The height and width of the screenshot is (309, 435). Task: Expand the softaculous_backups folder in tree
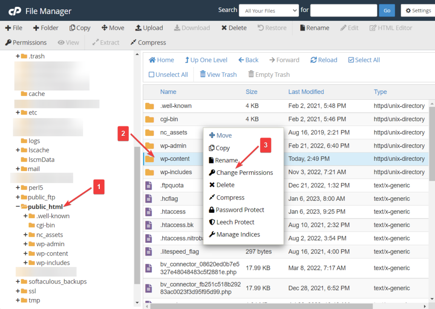coord(18,281)
